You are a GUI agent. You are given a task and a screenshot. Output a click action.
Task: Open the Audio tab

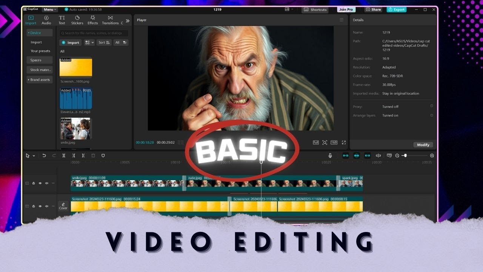point(46,20)
